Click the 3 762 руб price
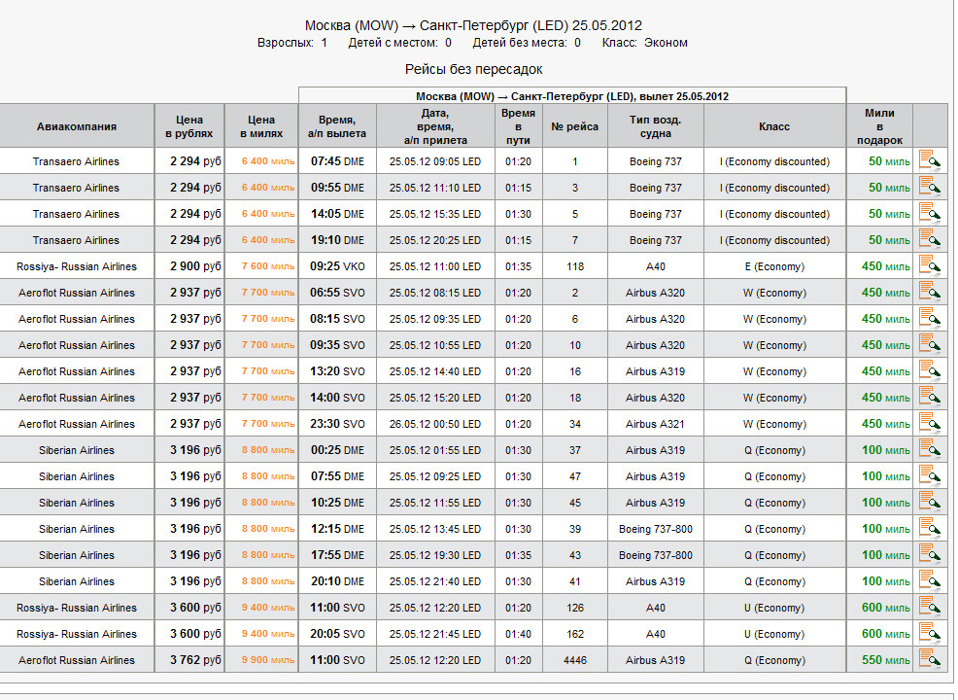Image resolution: width=958 pixels, height=700 pixels. [x=195, y=660]
